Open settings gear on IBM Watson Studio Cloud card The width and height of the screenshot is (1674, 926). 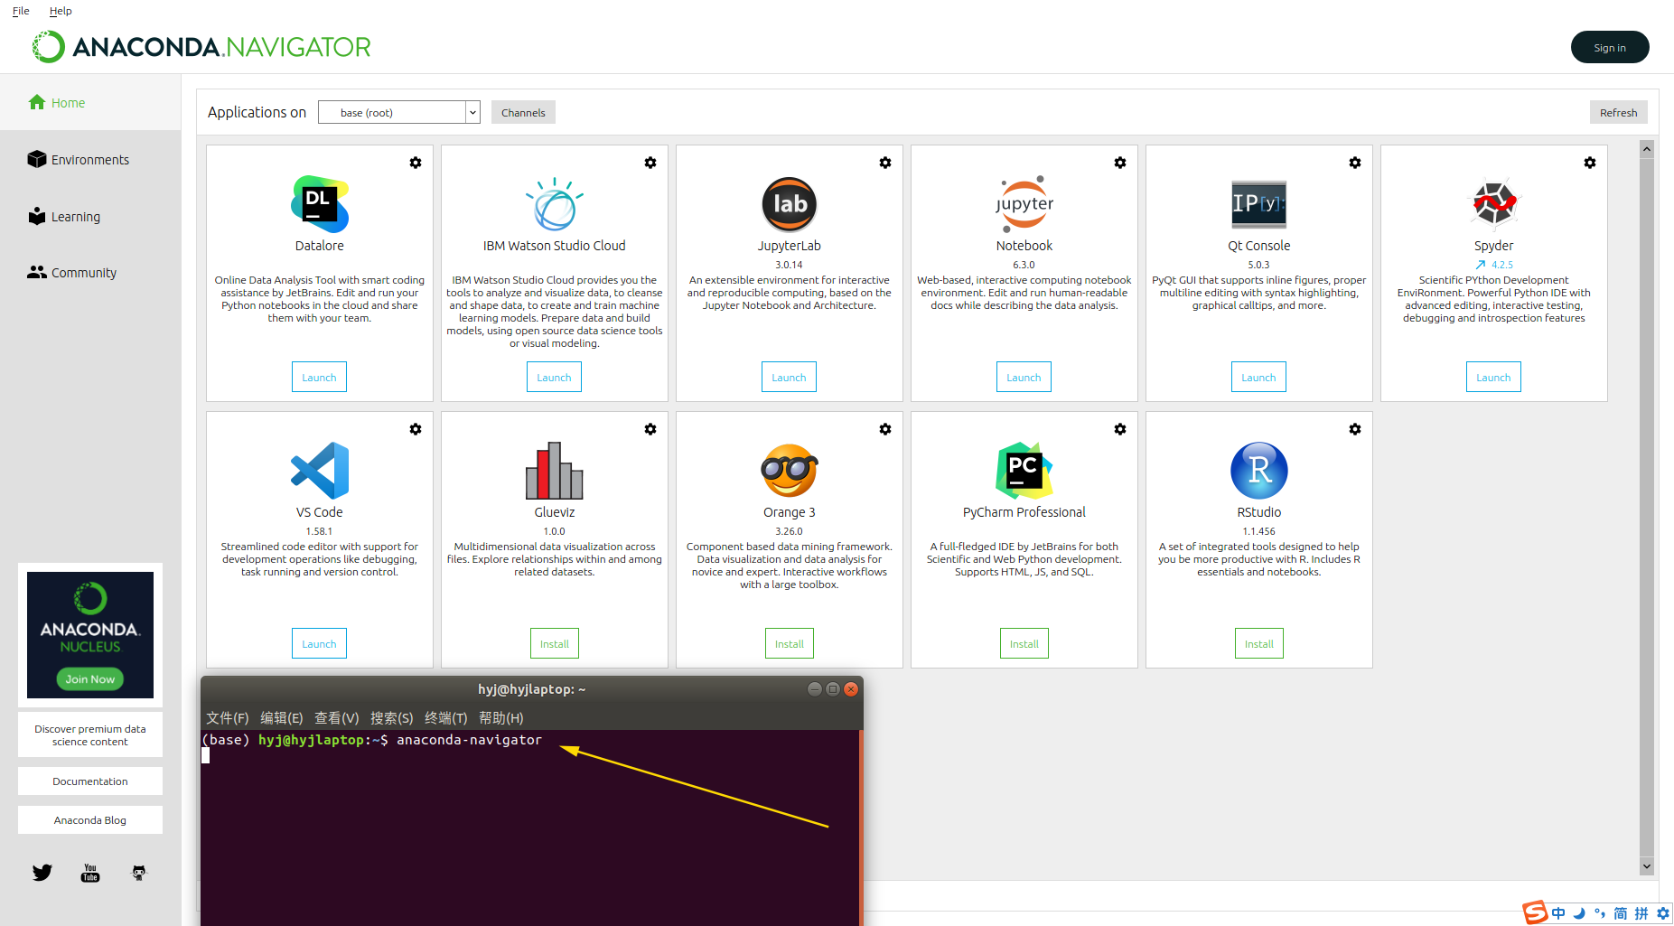click(x=650, y=163)
